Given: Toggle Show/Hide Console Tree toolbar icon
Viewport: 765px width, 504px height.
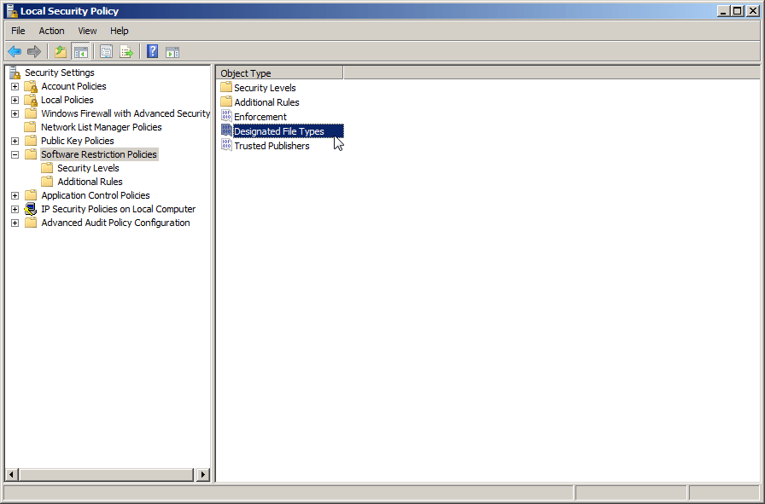Looking at the screenshot, I should pos(80,51).
